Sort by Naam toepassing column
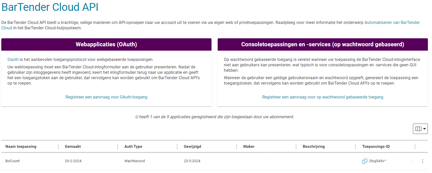This screenshot has width=432, height=173. pyautogui.click(x=21, y=147)
